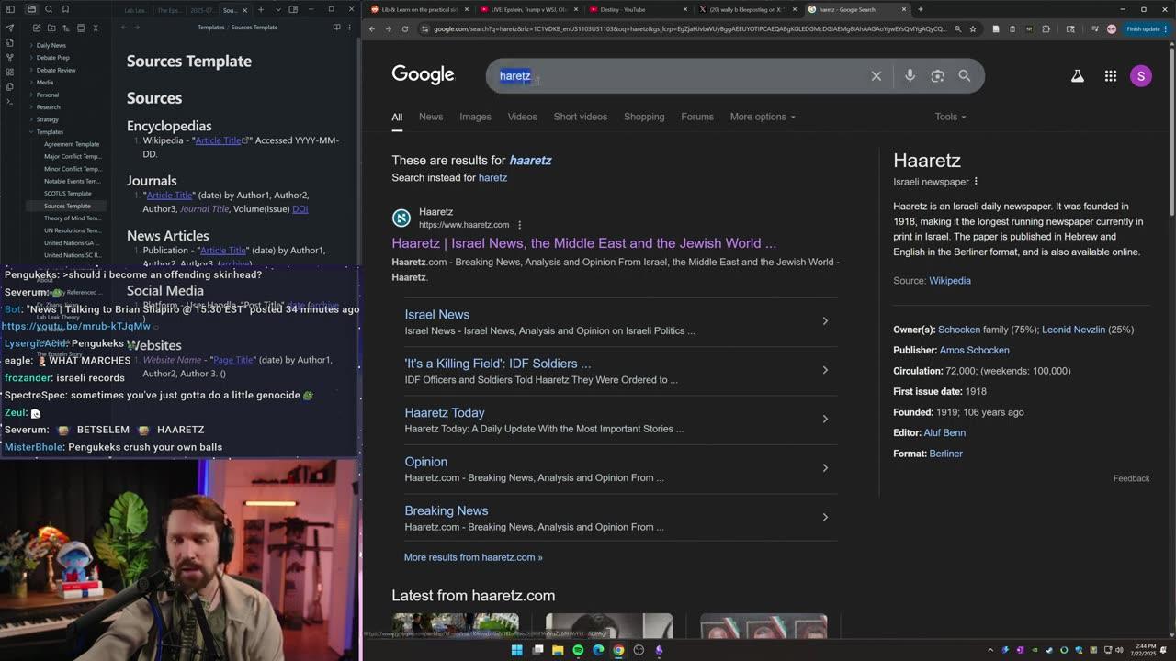This screenshot has height=661, width=1176.
Task: Open File Explorer from taskbar
Action: [558, 650]
